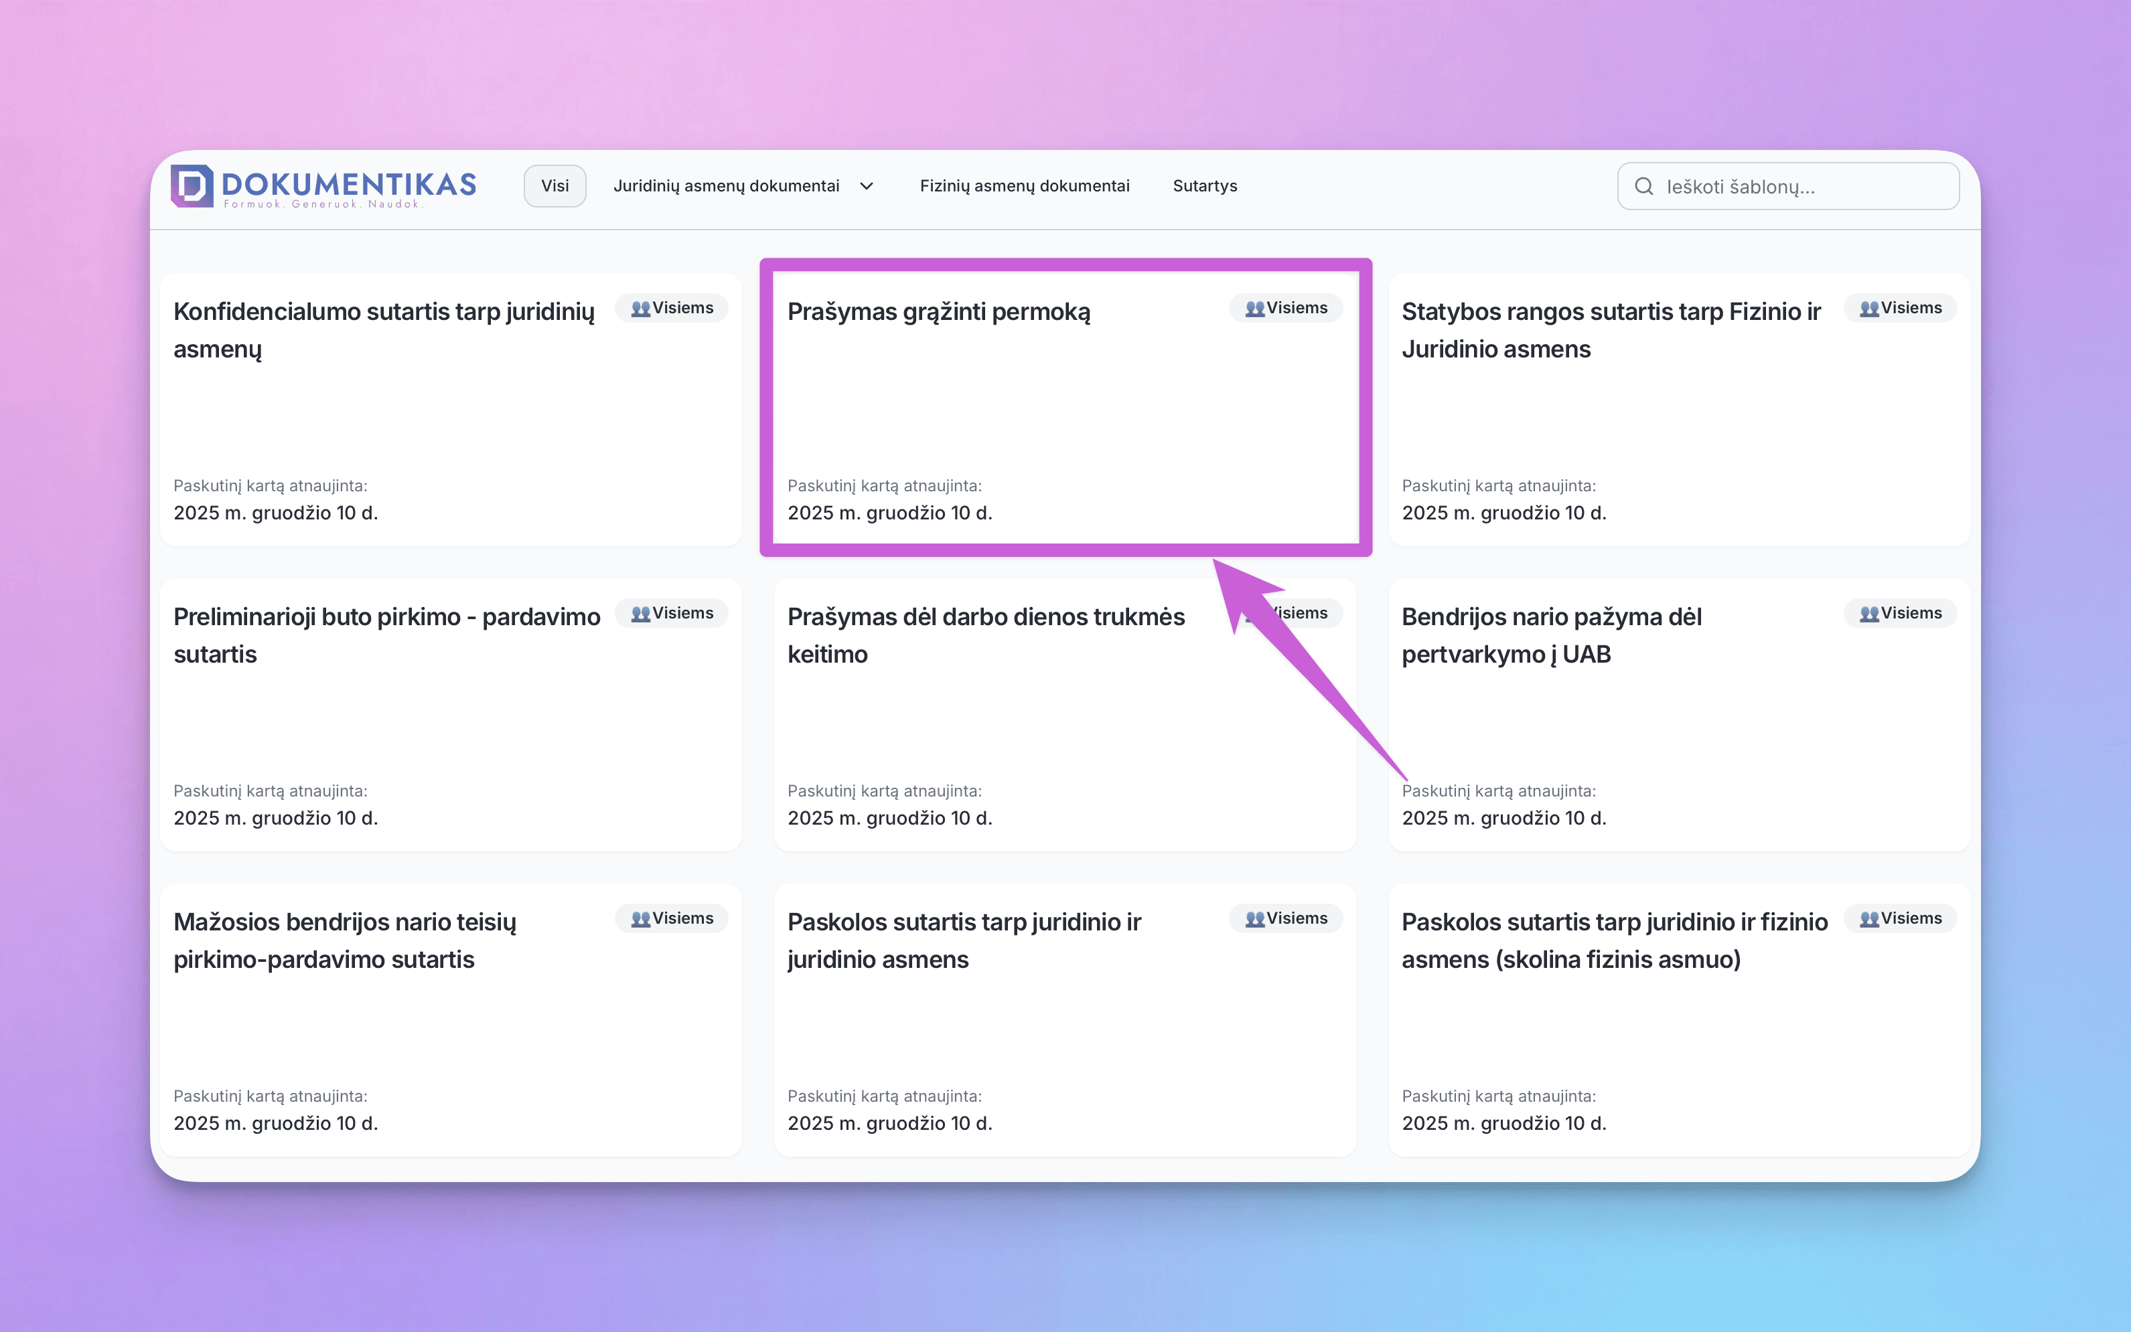Expand Juridinių asmenų dokumentai chevron
Screen dimensions: 2131x1332
867,186
